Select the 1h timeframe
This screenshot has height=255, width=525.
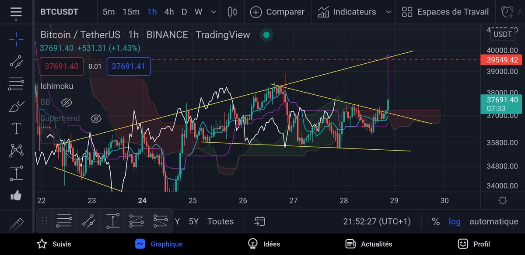[152, 12]
